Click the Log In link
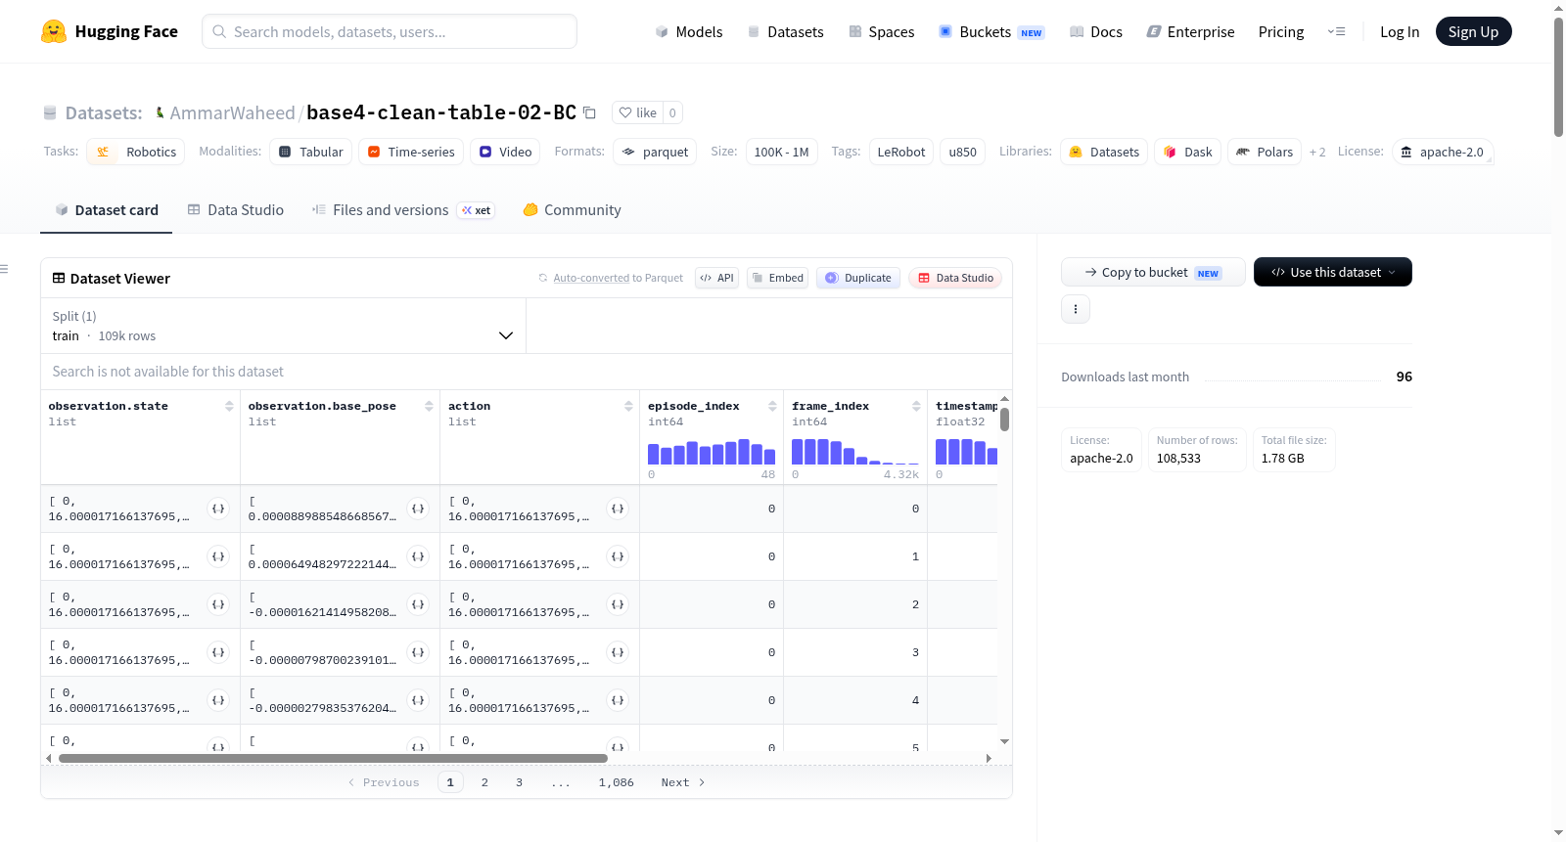Viewport: 1566px width, 842px height. [x=1400, y=31]
